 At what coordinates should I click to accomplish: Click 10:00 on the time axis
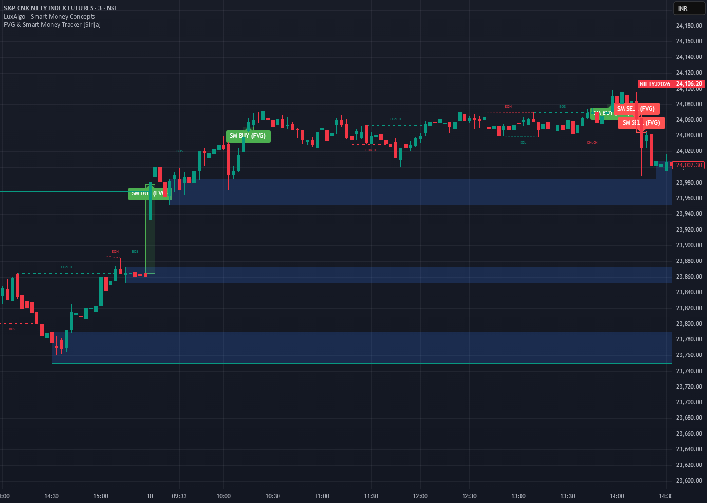223,496
